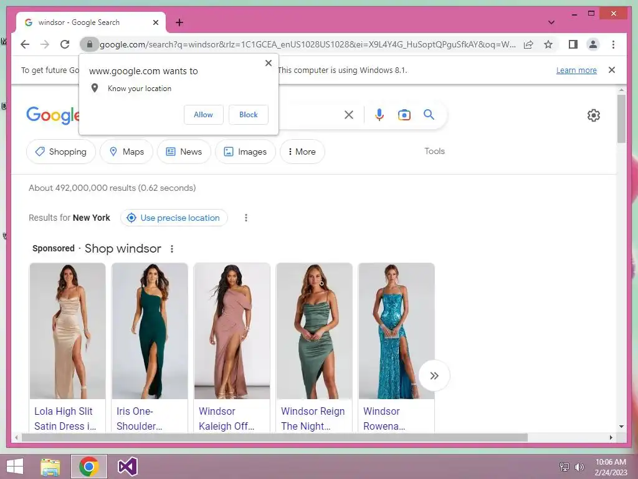The height and width of the screenshot is (479, 638).
Task: Open site info via the lock icon
Action: (x=90, y=44)
